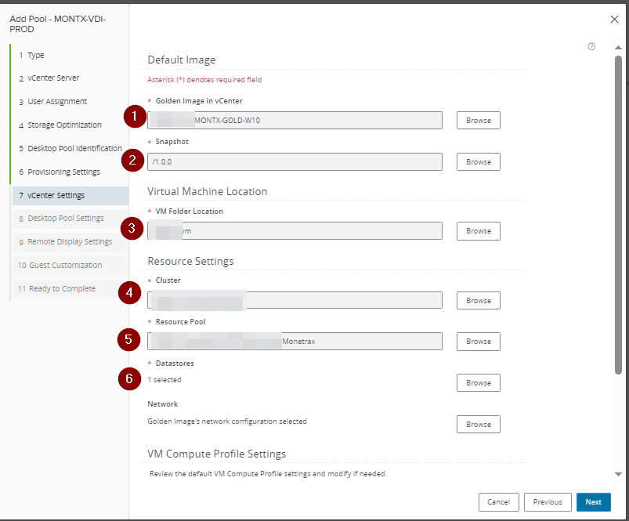Open Desktop Pool Identification step

74,148
